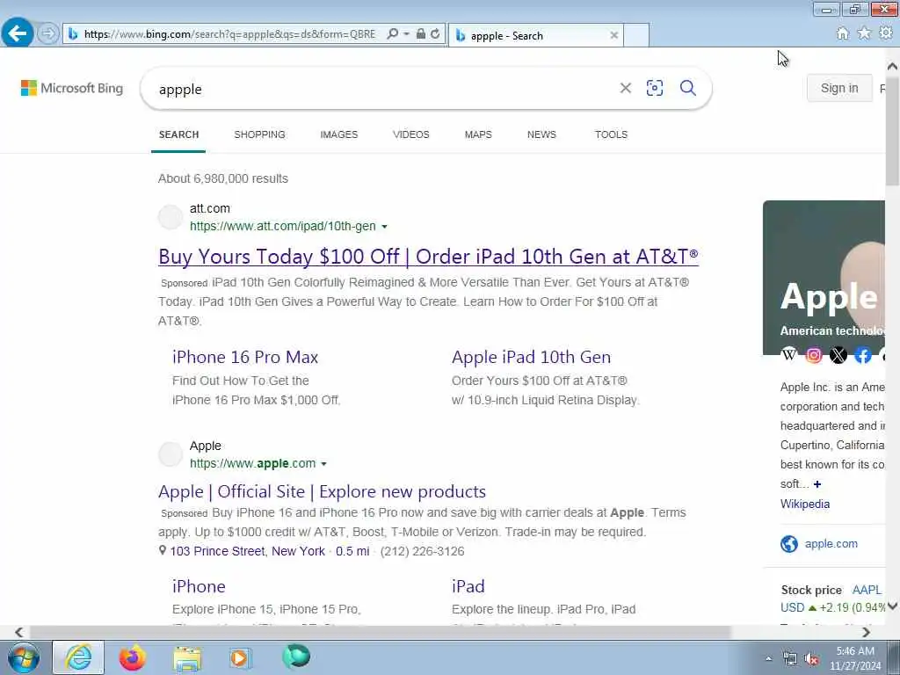Open the Wikipedia source link
Image resolution: width=900 pixels, height=675 pixels.
tap(805, 504)
